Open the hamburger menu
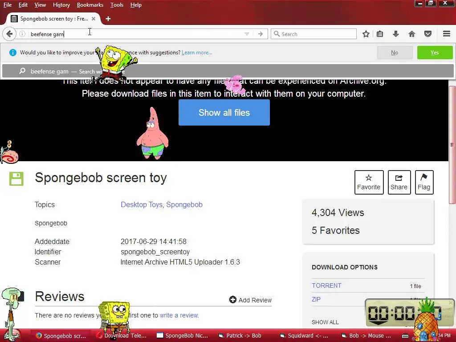This screenshot has height=342, width=456. [x=447, y=34]
